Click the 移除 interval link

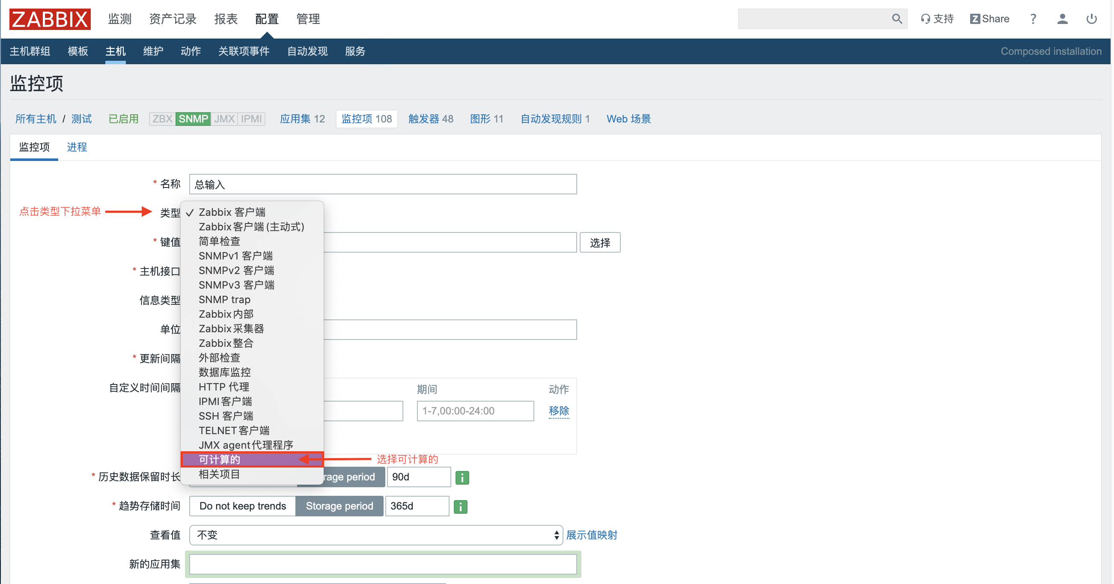coord(559,411)
